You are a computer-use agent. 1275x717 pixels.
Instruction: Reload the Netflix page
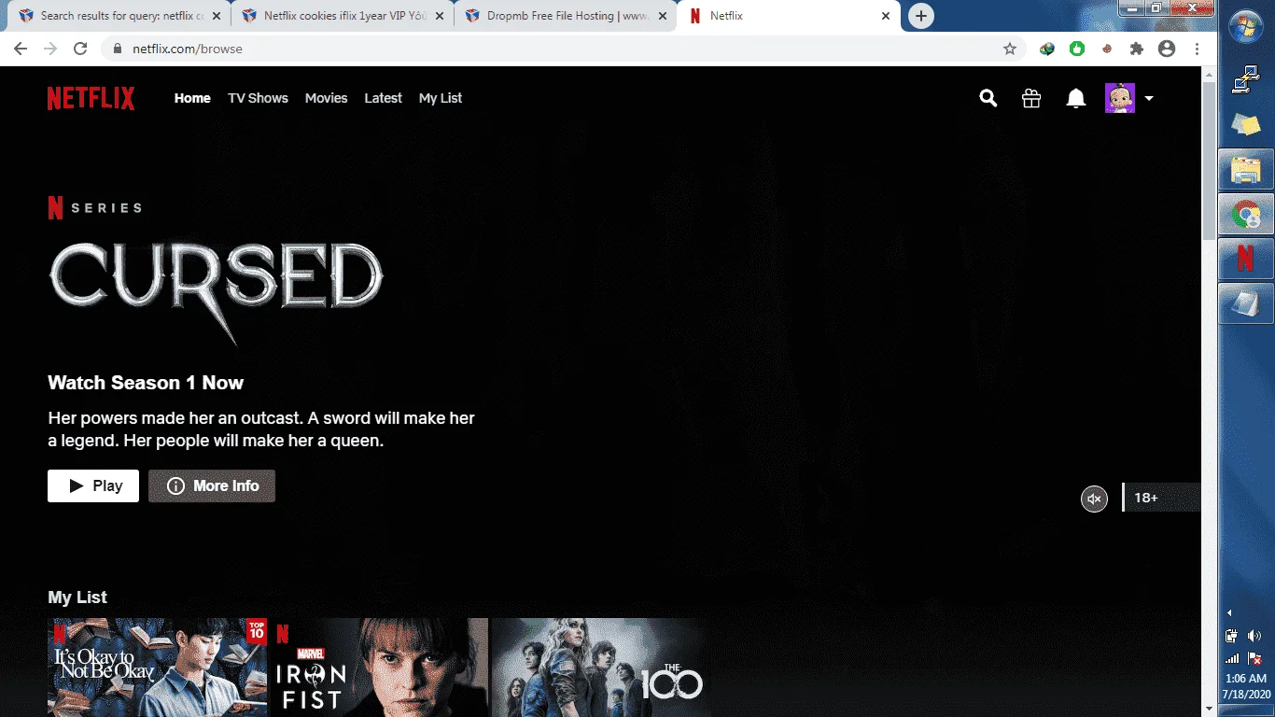tap(80, 49)
